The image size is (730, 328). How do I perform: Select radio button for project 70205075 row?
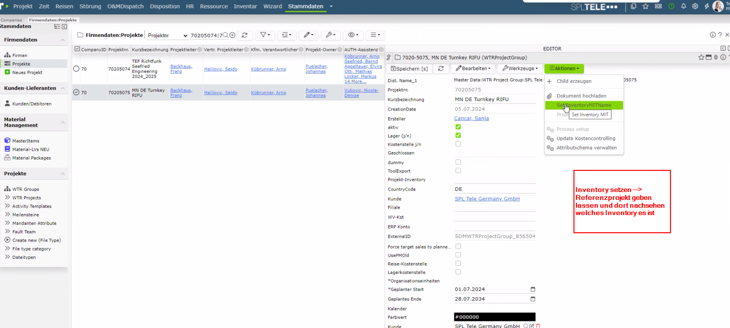point(76,92)
